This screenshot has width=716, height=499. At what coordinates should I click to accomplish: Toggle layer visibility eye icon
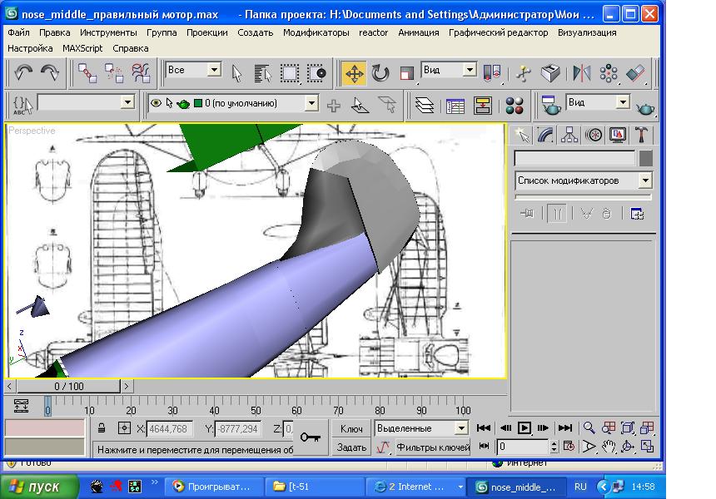(156, 104)
